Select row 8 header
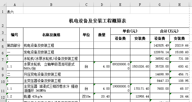Viewport: 192px width, 102px height. pos(3,66)
